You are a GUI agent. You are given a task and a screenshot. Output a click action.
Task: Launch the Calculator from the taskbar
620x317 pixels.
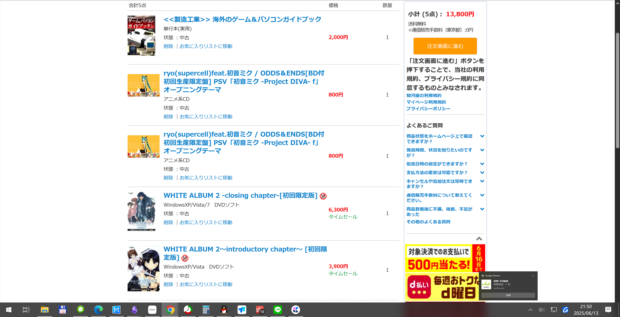coord(206,309)
